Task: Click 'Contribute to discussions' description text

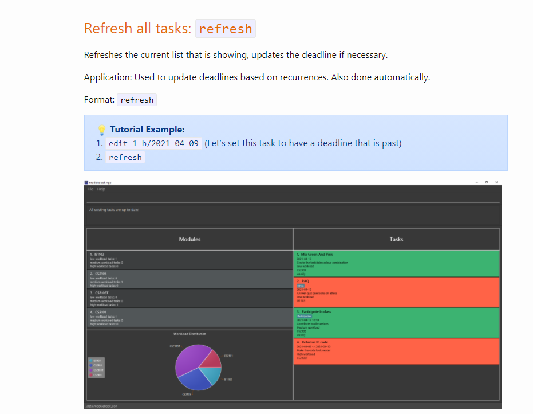Action: pyautogui.click(x=313, y=324)
